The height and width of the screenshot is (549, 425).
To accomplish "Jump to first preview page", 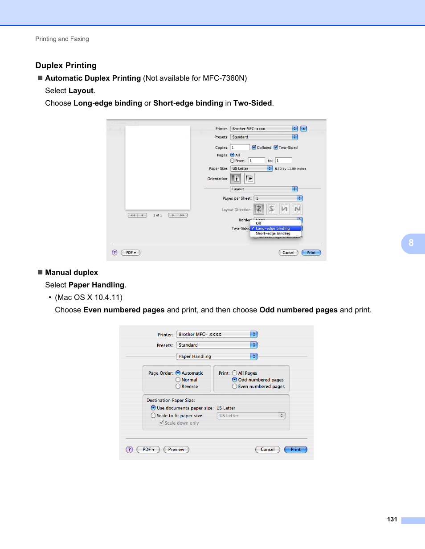I will pyautogui.click(x=132, y=215).
